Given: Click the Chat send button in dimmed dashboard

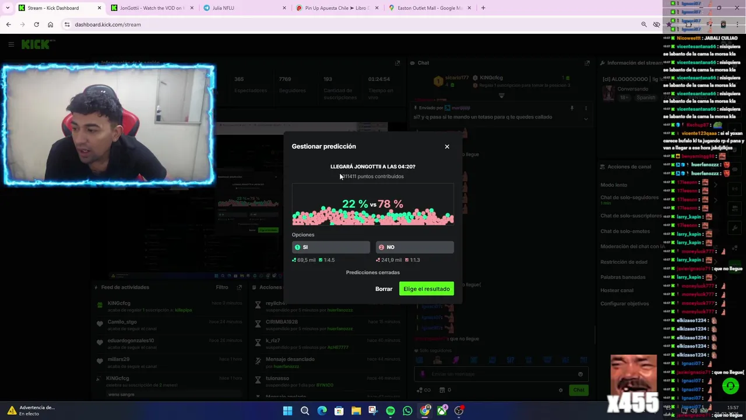Looking at the screenshot, I should (578, 390).
